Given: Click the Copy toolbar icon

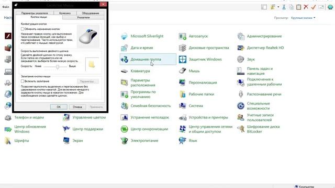Looking at the screenshot, I should [291, 7].
